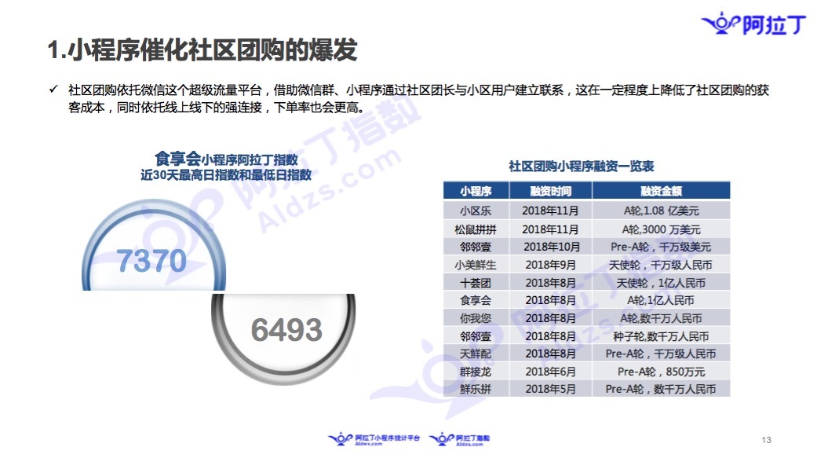The width and height of the screenshot is (817, 458).
Task: Select the 你我您 cell
Action: pyautogui.click(x=476, y=318)
